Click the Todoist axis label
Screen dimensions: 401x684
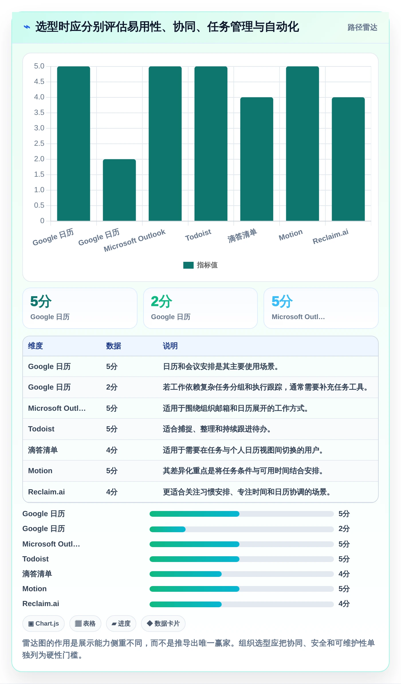(x=198, y=235)
